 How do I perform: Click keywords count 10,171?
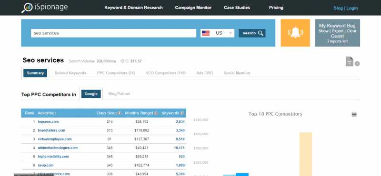[x=180, y=148]
